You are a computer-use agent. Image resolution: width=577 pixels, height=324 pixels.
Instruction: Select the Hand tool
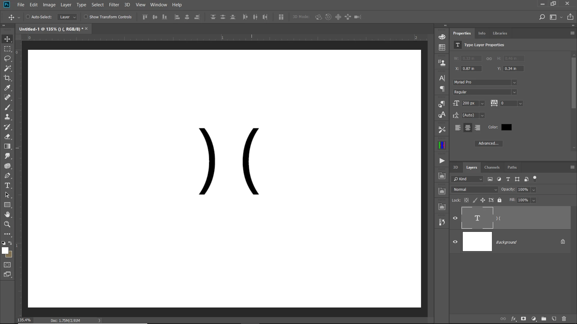tap(7, 214)
